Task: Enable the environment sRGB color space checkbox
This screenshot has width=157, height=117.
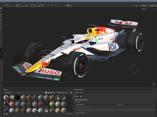Action: [77, 107]
